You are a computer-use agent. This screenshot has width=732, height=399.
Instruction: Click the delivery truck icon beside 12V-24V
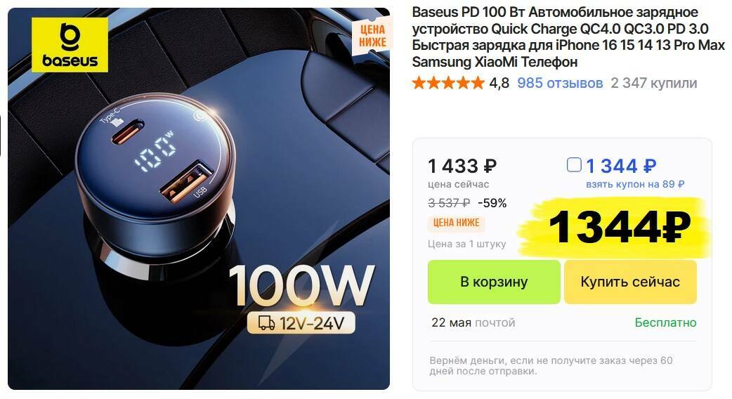[x=266, y=323]
